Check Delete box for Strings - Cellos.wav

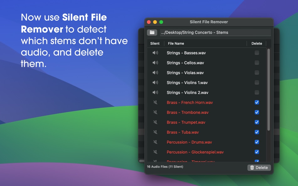[257, 63]
